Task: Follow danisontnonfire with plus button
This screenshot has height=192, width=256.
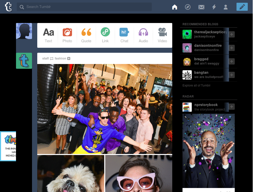Action: [232, 48]
